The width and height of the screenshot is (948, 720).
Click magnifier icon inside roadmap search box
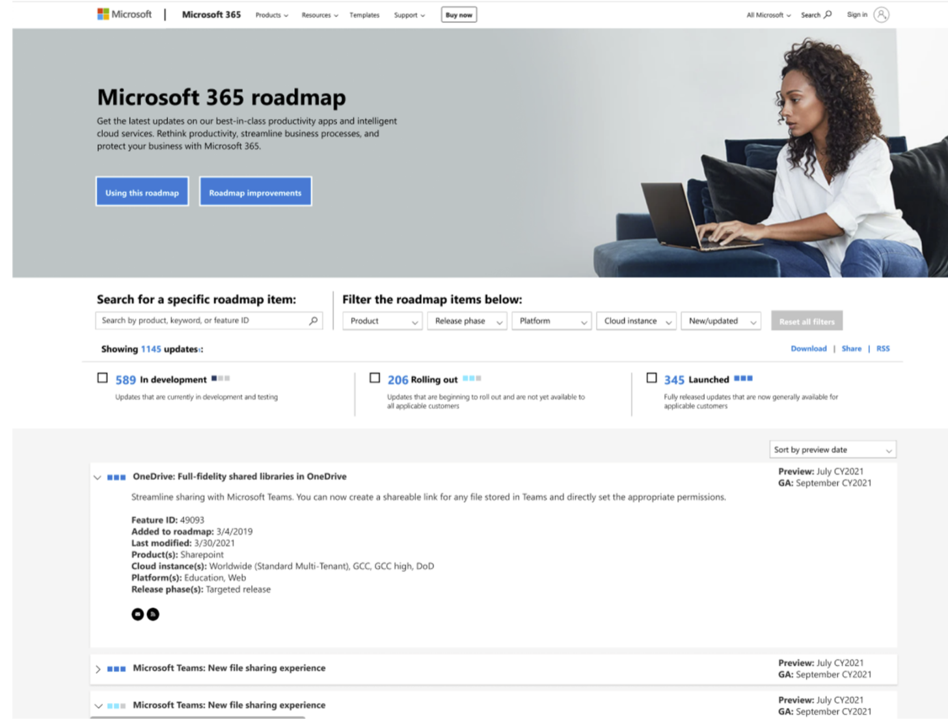click(314, 320)
